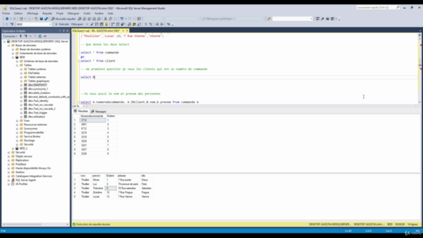The height and width of the screenshot is (238, 423).
Task: Click the decrease indent icon
Action: tap(157, 24)
